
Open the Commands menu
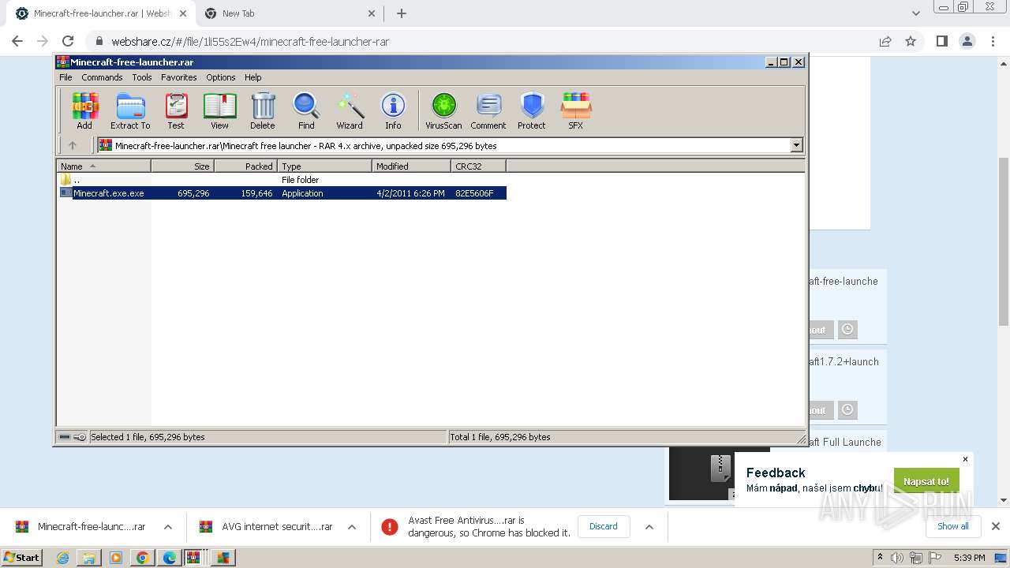coord(102,77)
